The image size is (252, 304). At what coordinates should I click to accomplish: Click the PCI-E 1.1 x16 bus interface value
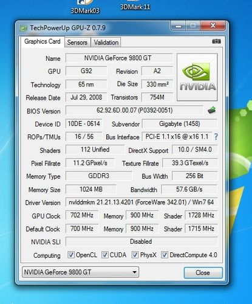coord(177,137)
